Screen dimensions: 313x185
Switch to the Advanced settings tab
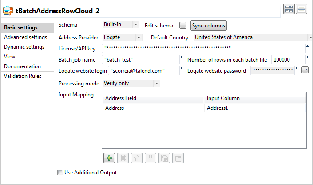25,37
